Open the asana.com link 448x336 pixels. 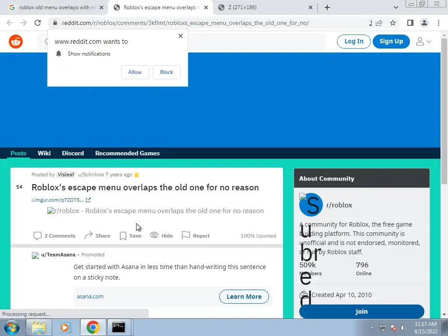[90, 297]
